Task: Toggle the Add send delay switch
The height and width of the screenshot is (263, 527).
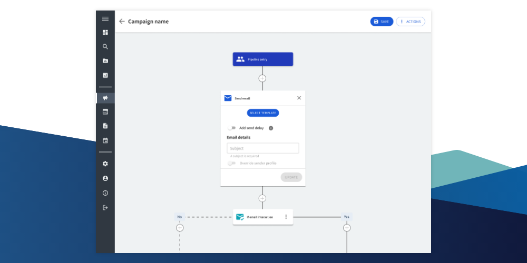Action: click(232, 128)
